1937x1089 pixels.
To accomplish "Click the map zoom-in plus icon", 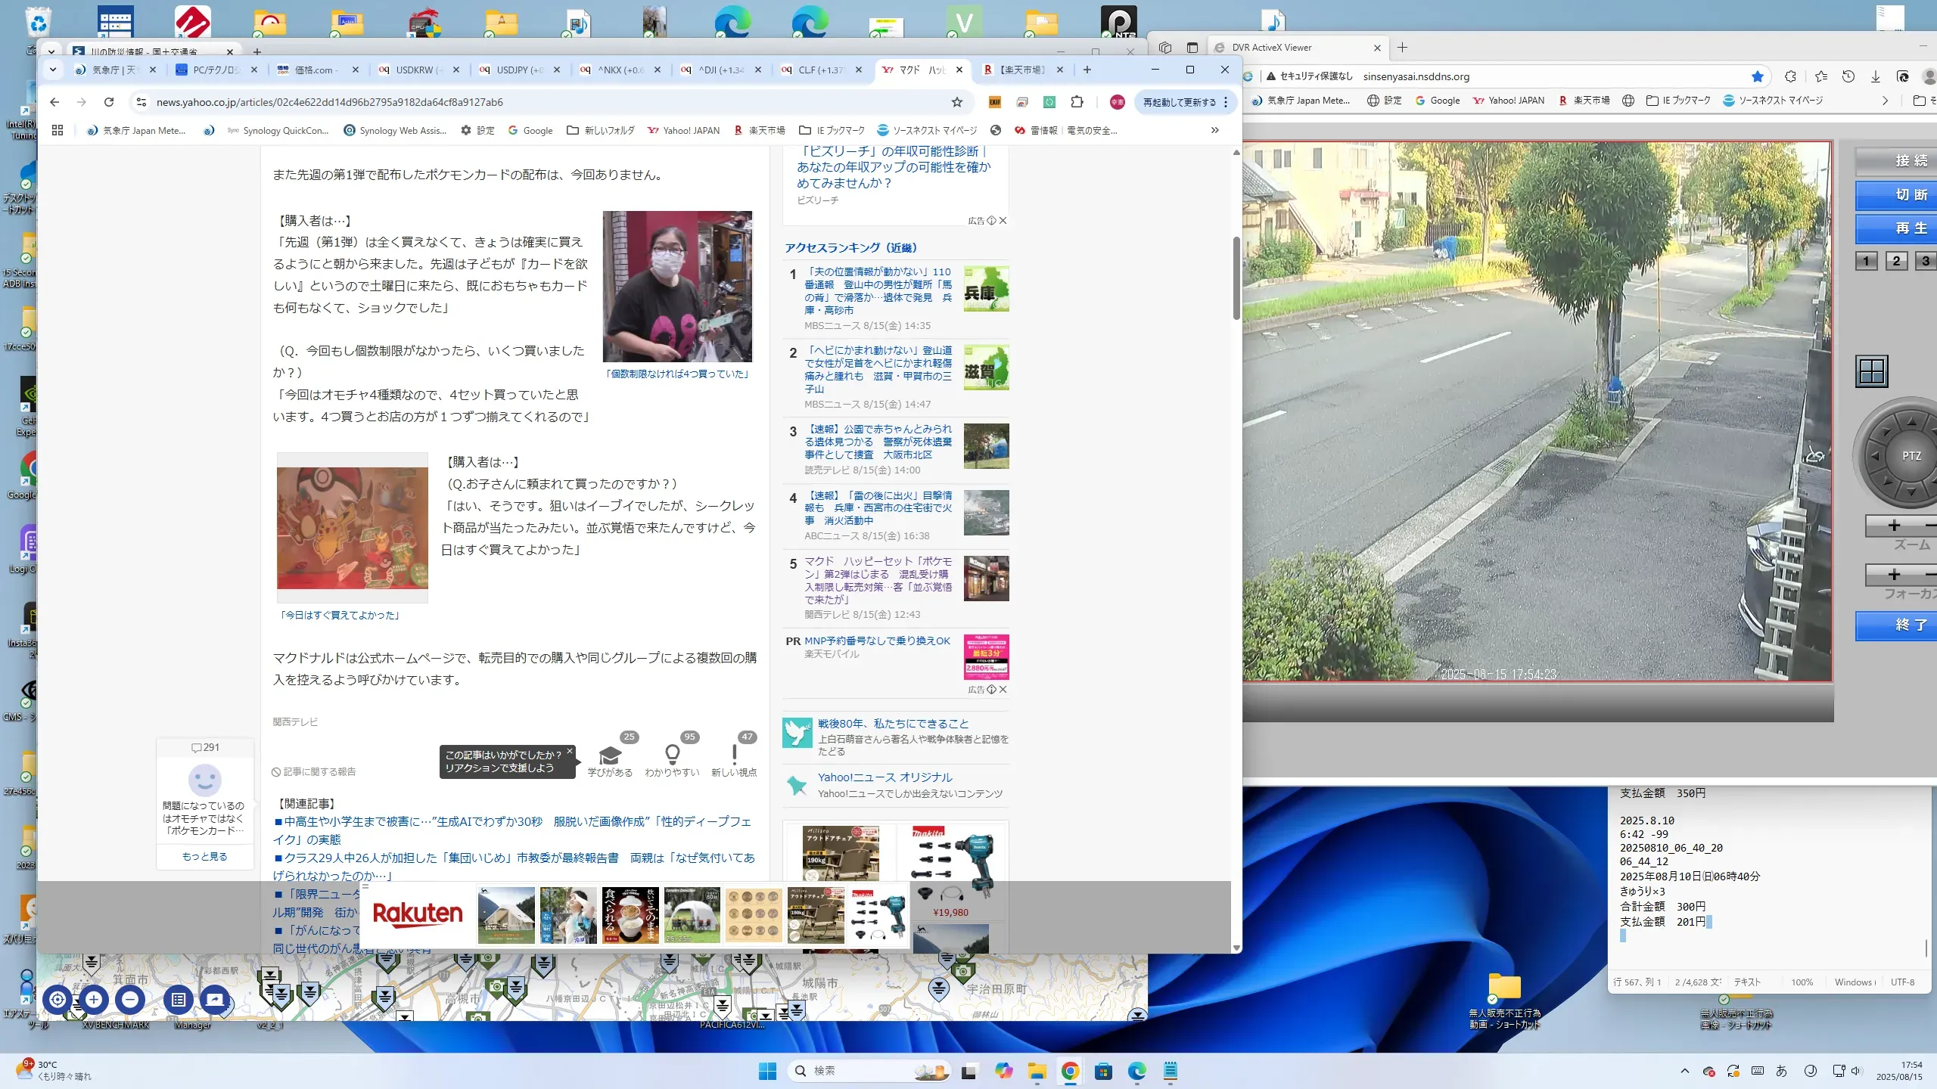I will pos(94,999).
